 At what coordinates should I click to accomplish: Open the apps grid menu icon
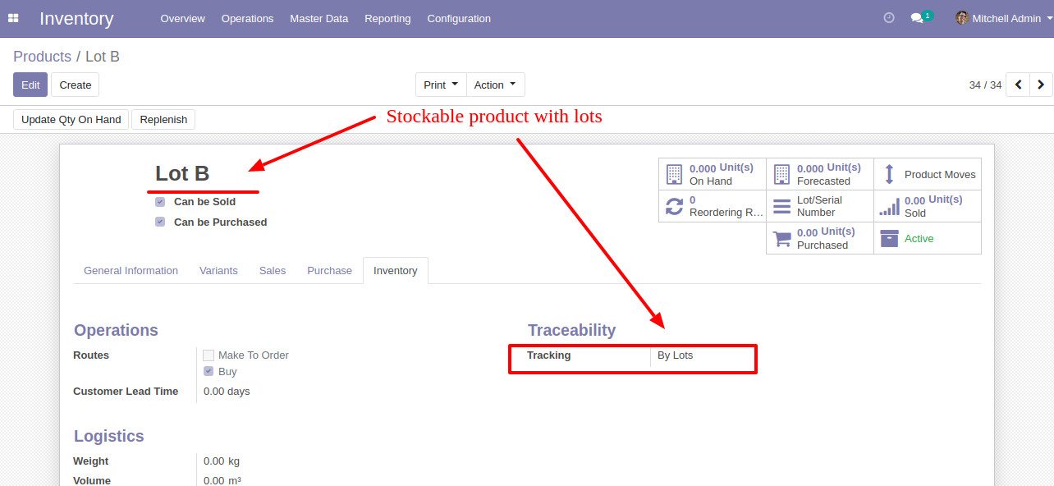(13, 18)
